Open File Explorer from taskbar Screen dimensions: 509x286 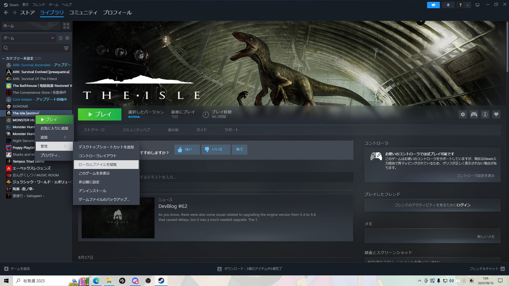pos(109,281)
